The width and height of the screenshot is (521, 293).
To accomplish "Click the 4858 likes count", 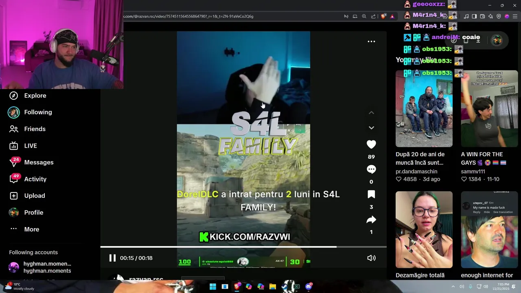I will pyautogui.click(x=410, y=179).
